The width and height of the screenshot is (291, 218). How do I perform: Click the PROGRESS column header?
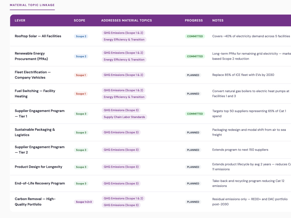194,20
